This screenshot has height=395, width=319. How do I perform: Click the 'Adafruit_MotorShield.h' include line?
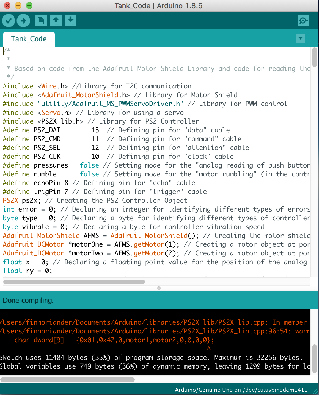coord(120,95)
